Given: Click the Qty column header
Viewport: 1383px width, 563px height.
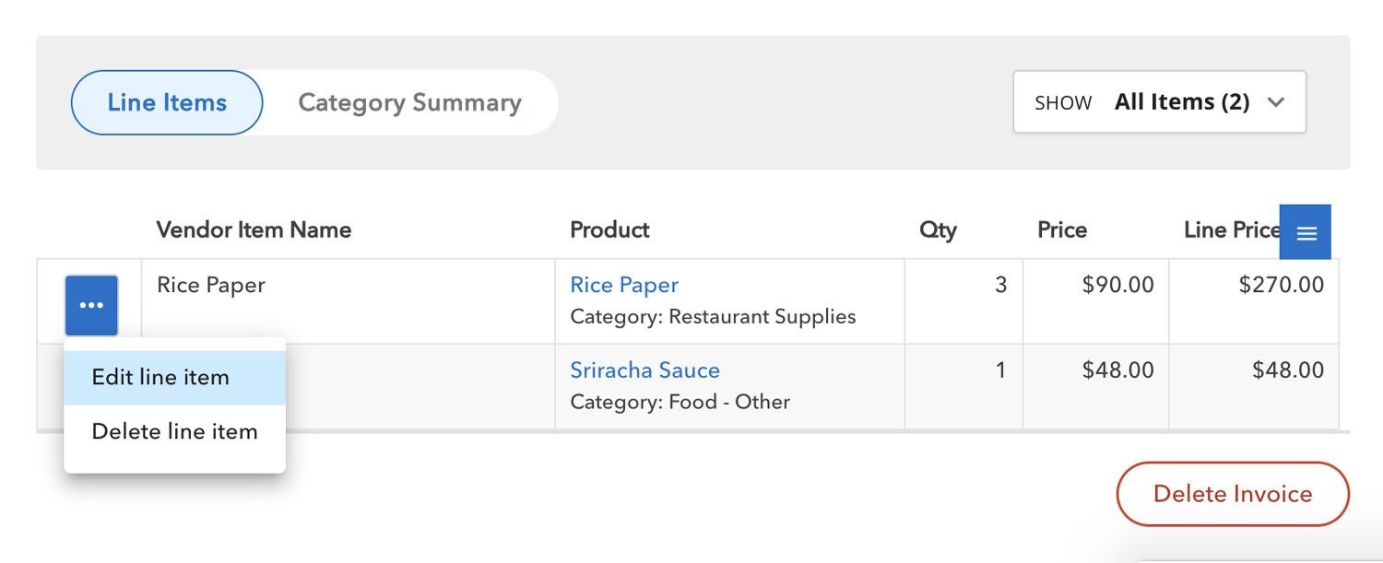Looking at the screenshot, I should coord(938,230).
